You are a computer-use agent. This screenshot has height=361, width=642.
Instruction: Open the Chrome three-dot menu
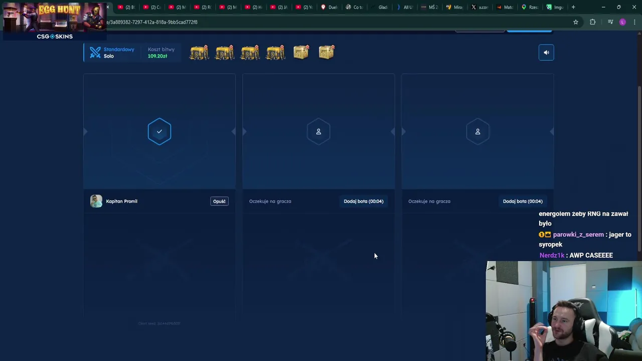tap(634, 22)
